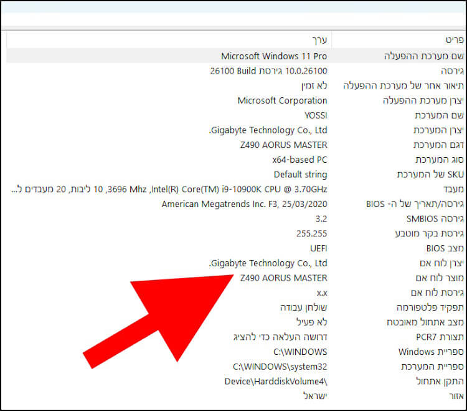Select the 'תיאור אחר של מערכת ההפעלה' label

(x=403, y=85)
